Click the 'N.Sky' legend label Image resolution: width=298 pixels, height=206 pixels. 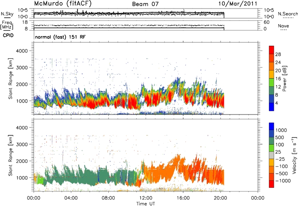click(x=7, y=14)
